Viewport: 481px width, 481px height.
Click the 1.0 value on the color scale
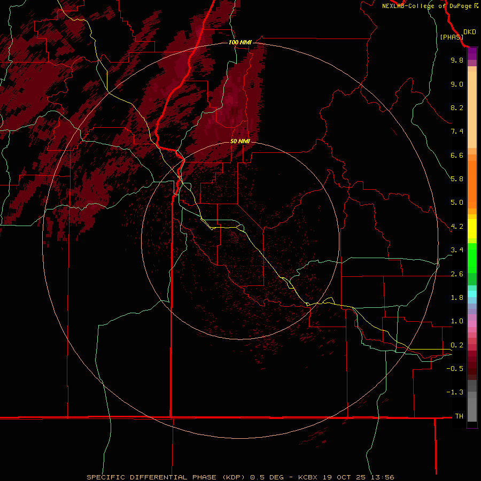pos(457,321)
